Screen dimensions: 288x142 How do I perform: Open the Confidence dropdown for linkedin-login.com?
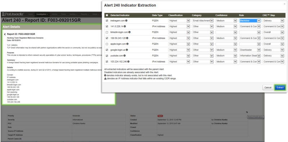[226, 32]
